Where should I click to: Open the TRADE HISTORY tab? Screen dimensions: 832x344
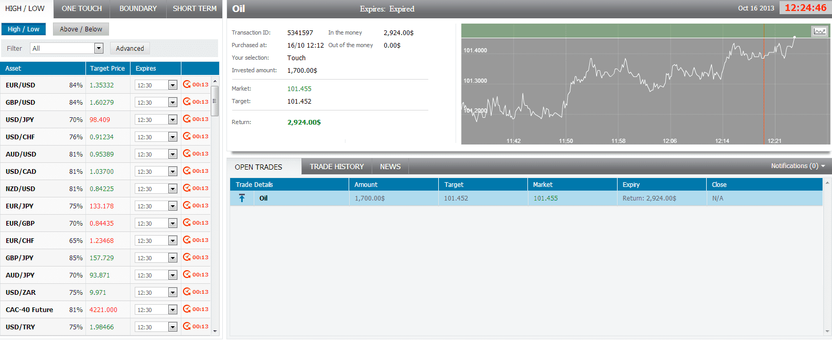click(337, 167)
